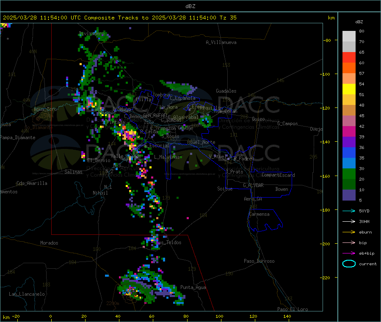Click the Soitue map label

coord(225,189)
